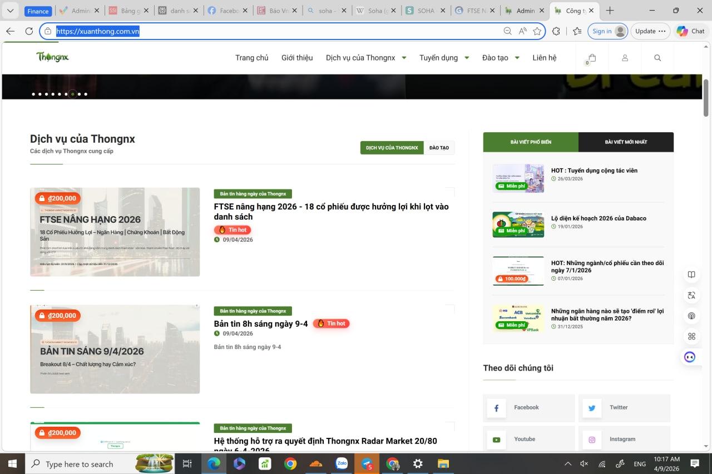712x474 pixels.
Task: Click the grid apps icon in Edge sidebar
Action: click(691, 336)
